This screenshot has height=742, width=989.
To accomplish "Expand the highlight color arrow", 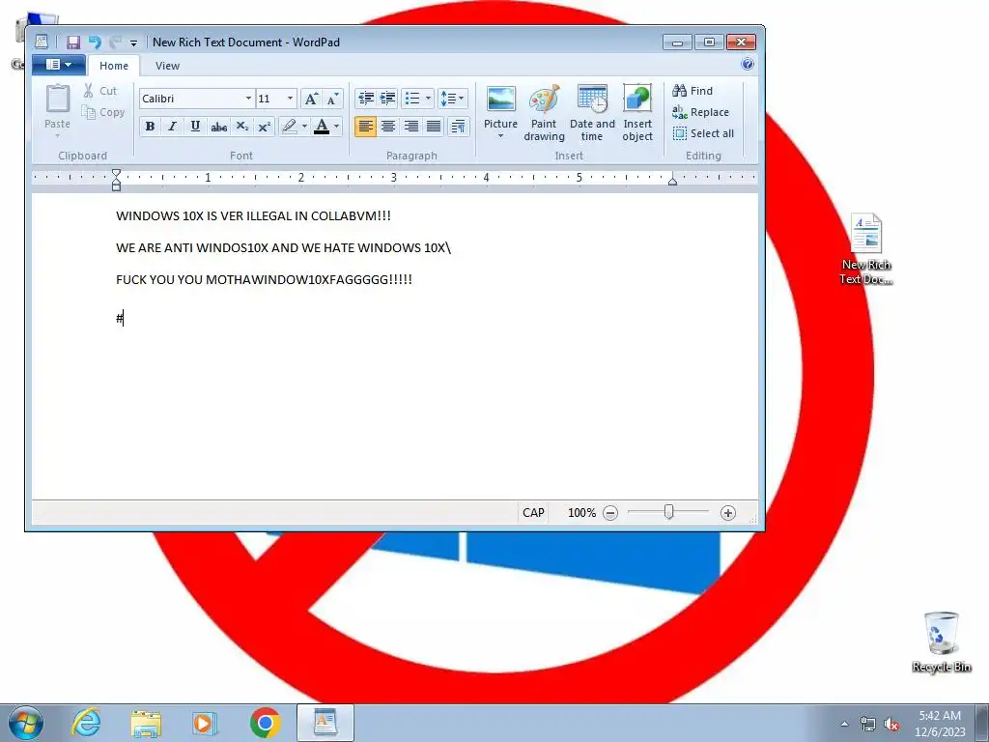I will tap(304, 127).
